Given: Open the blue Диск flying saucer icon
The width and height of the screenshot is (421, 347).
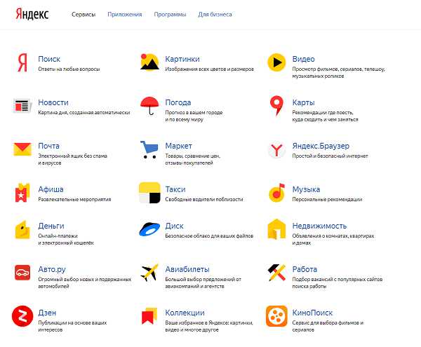Looking at the screenshot, I should (x=149, y=229).
